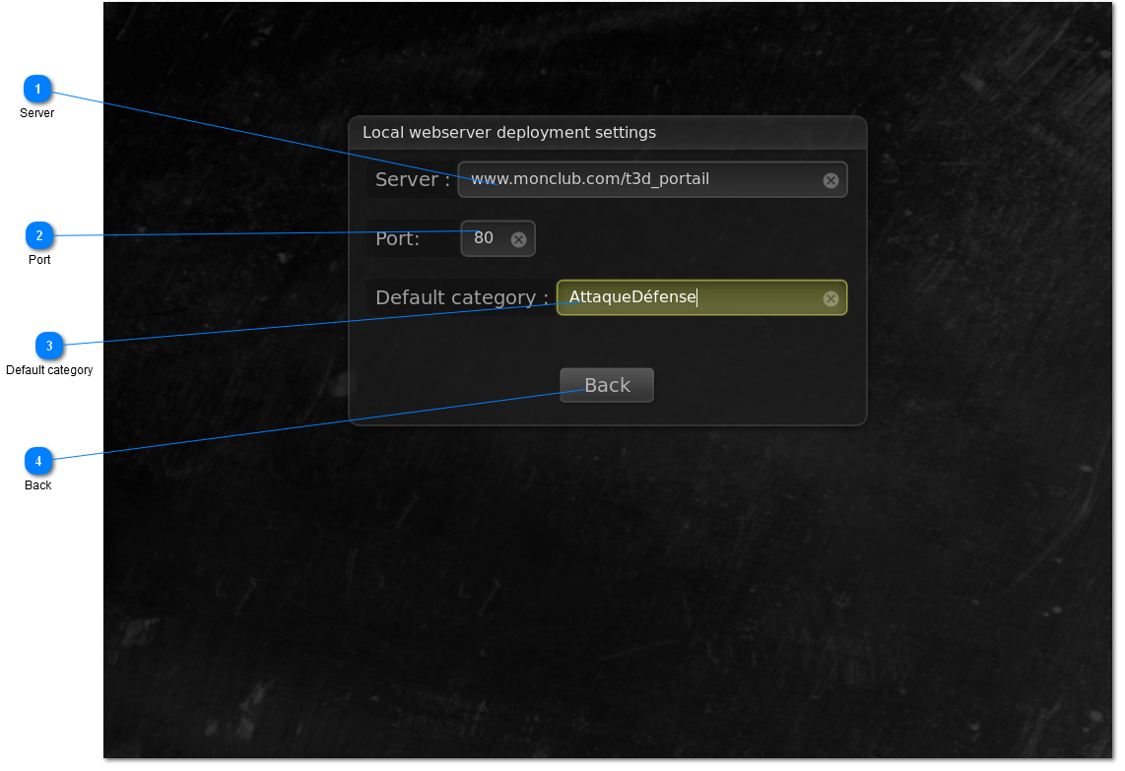Viewport: 1125px width, 771px height.
Task: Clear the Server field with its X icon
Action: click(x=830, y=181)
